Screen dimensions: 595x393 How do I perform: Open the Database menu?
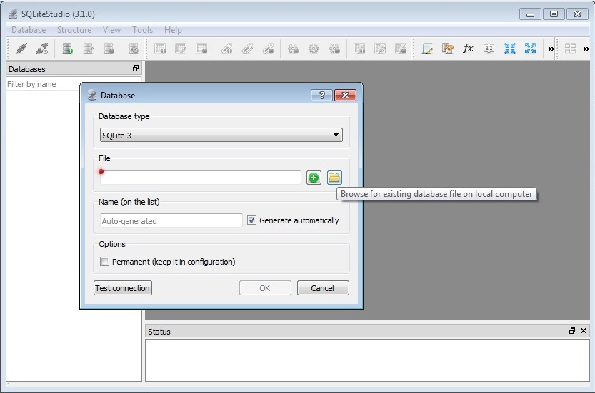click(29, 30)
